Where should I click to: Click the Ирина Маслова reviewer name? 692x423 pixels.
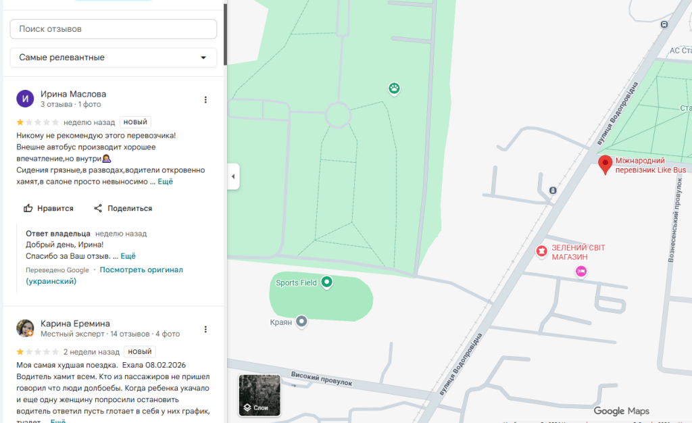73,94
